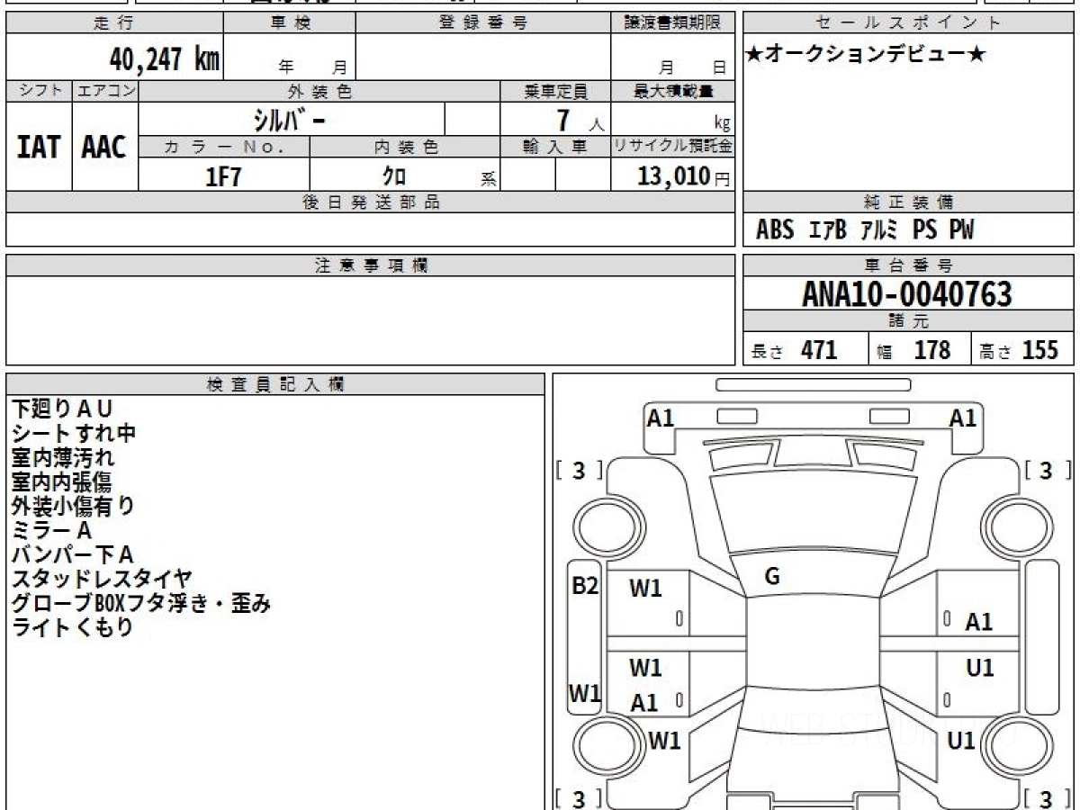
Task: Click the G mark on the windshield
Action: tap(772, 577)
